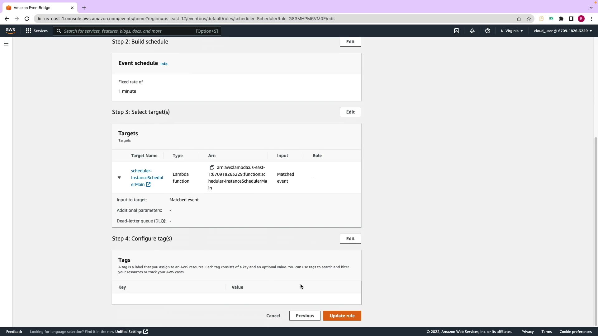Open the hamburger side navigation menu
The height and width of the screenshot is (336, 598).
tap(6, 44)
